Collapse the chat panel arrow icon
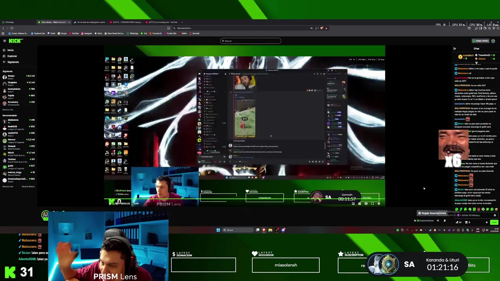The width and height of the screenshot is (500, 281). pos(454,49)
